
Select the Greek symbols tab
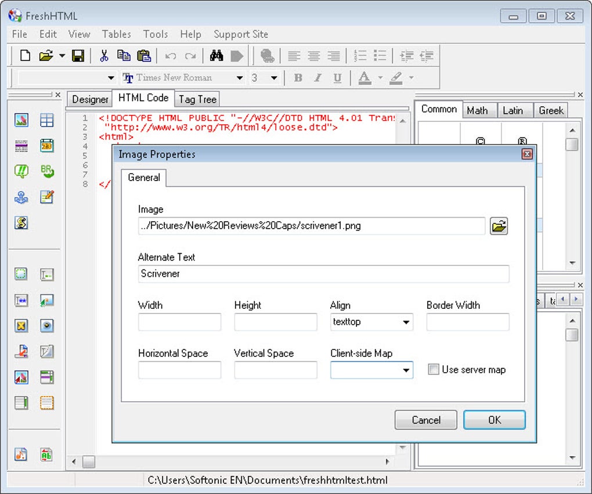[x=551, y=111]
